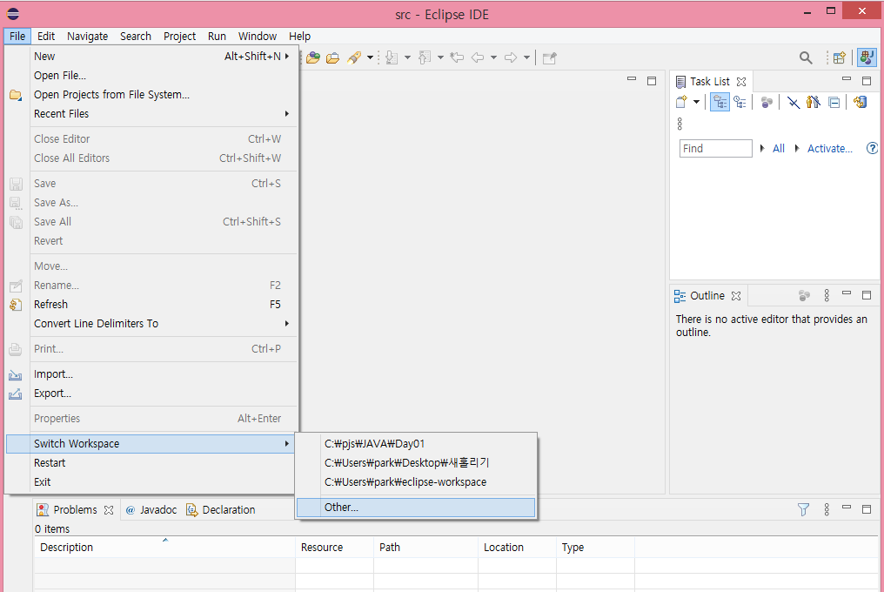Open the Help menu
This screenshot has width=884, height=592.
click(x=300, y=36)
